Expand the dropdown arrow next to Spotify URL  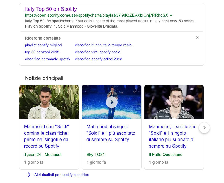tap(171, 15)
